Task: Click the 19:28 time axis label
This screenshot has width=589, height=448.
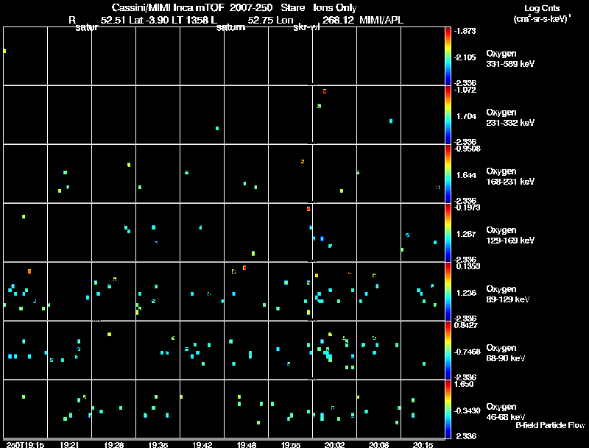Action: [x=114, y=444]
